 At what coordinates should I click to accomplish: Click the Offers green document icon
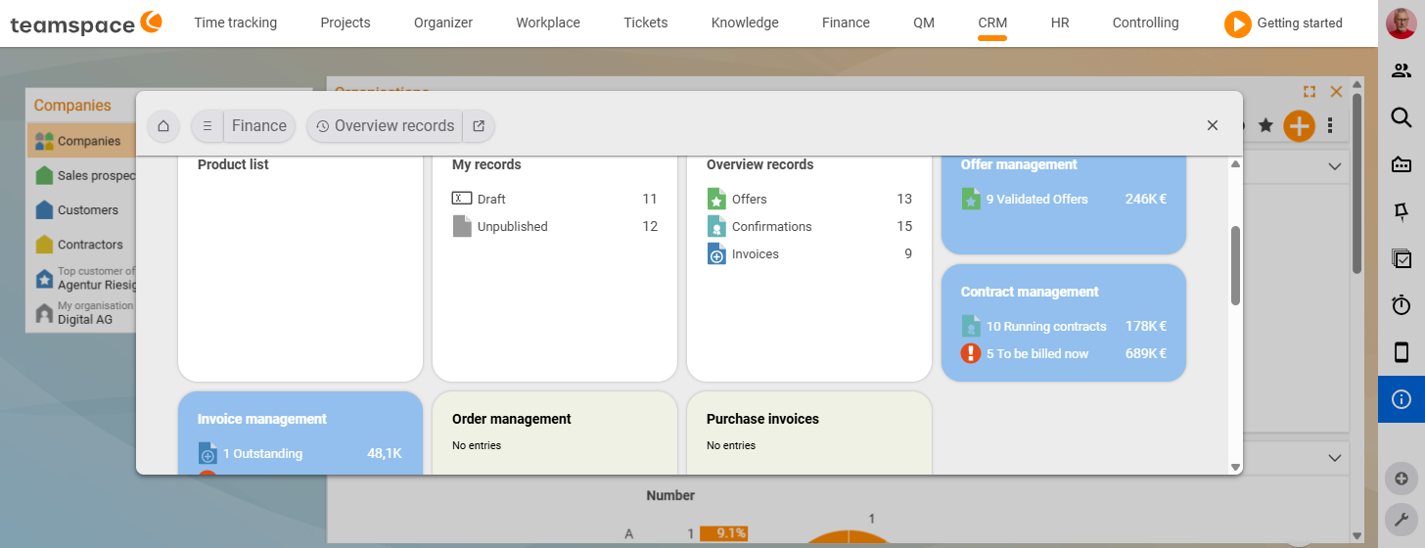(716, 199)
